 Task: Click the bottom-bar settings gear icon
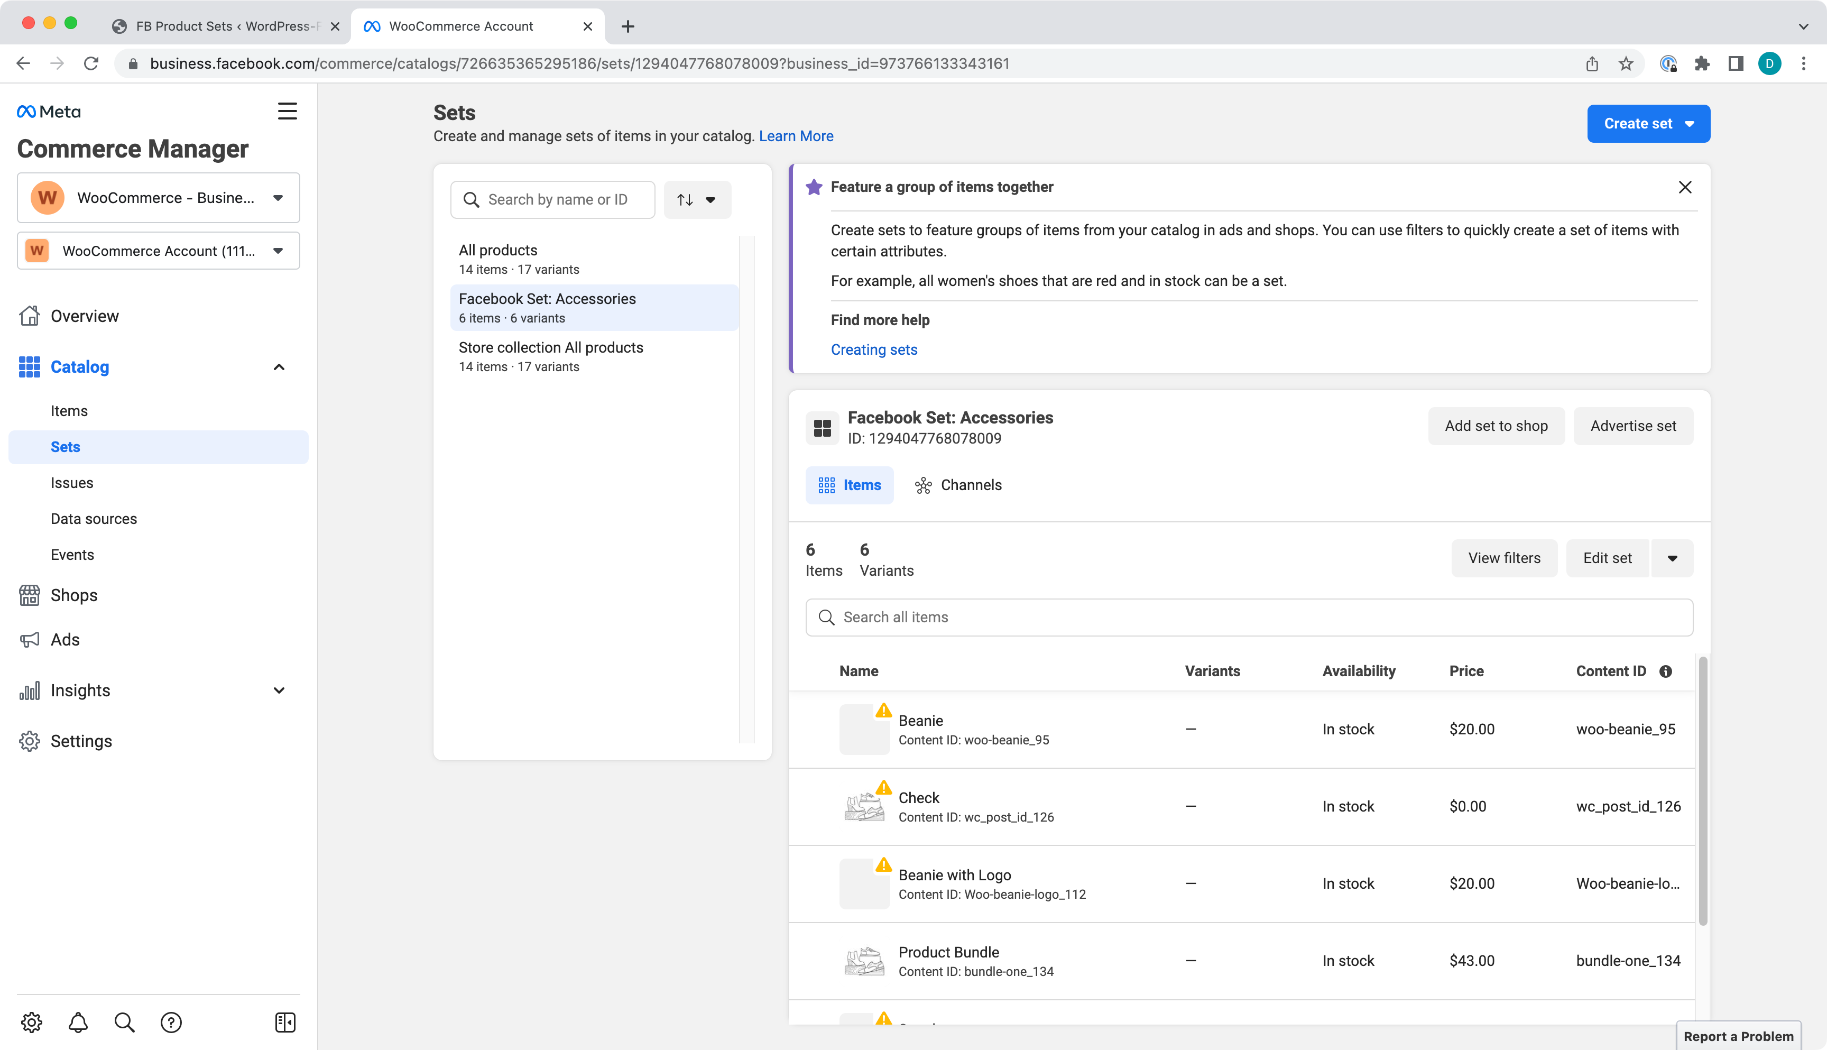[32, 1022]
